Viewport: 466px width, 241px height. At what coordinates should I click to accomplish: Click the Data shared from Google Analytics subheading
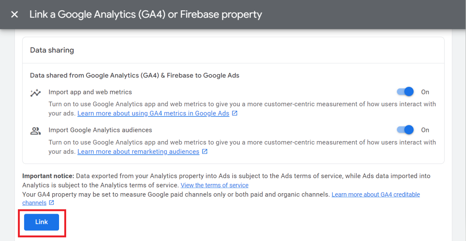coord(135,75)
